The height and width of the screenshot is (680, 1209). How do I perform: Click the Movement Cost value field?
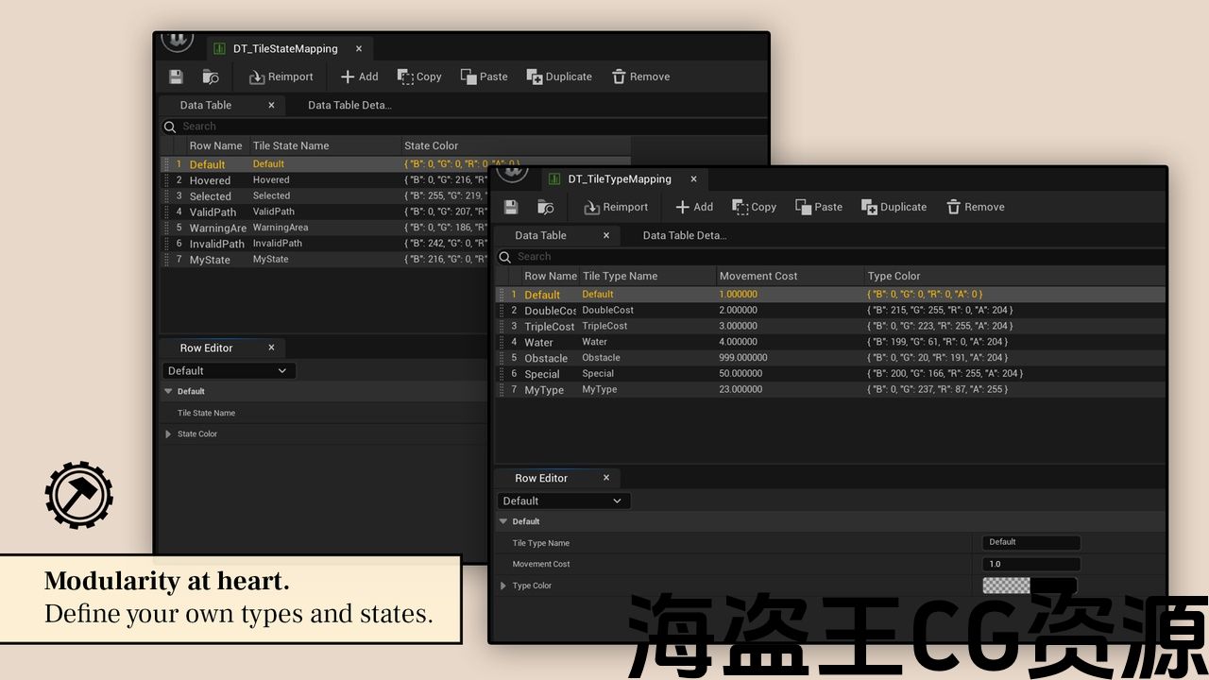[1030, 564]
